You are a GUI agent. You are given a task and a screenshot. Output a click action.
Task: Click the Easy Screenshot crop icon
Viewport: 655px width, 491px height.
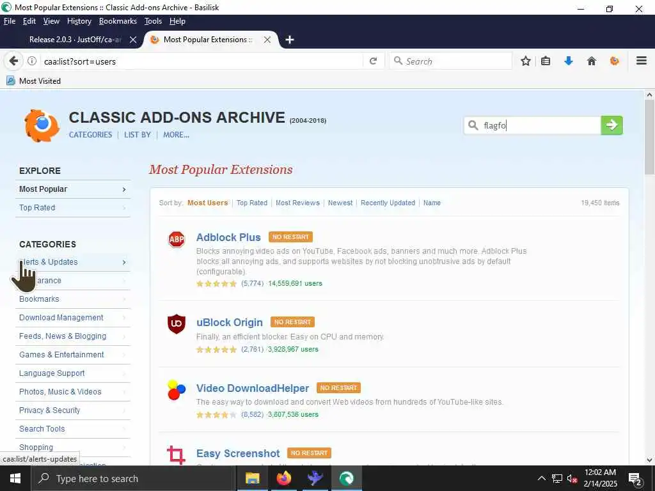pos(176,455)
